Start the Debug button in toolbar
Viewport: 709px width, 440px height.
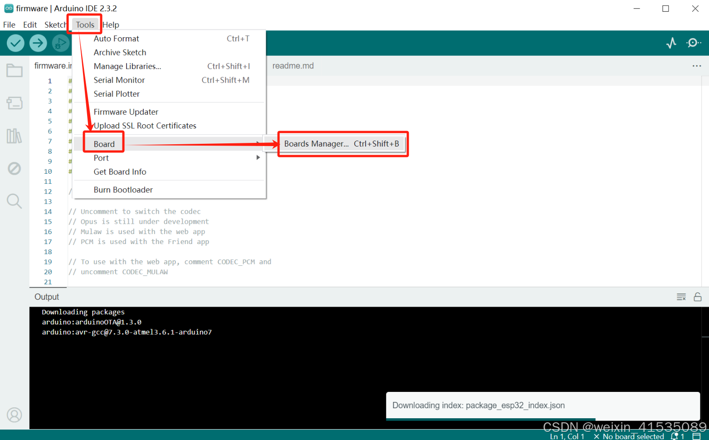[x=60, y=43]
